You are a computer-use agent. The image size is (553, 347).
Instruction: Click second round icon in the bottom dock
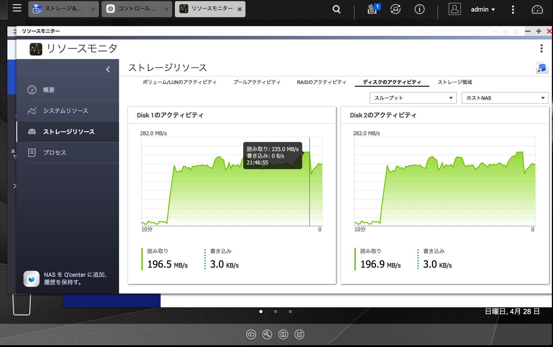[267, 334]
